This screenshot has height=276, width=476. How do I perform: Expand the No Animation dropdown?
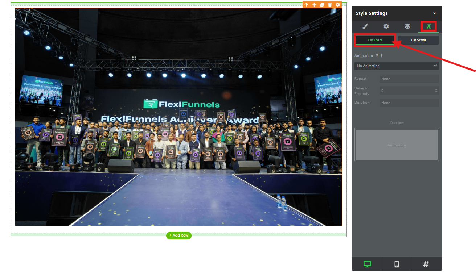tap(397, 66)
